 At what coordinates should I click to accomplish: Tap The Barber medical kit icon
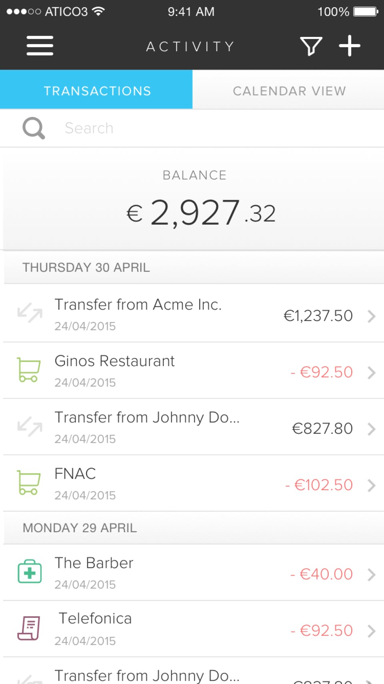point(30,571)
